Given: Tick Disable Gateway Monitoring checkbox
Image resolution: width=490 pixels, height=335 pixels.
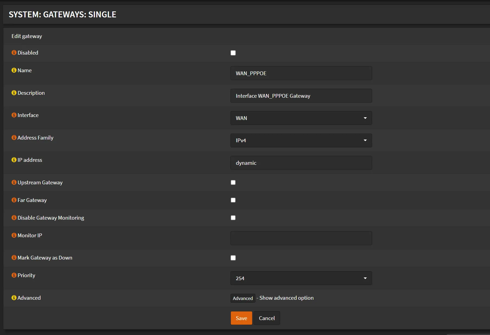Looking at the screenshot, I should (x=233, y=218).
